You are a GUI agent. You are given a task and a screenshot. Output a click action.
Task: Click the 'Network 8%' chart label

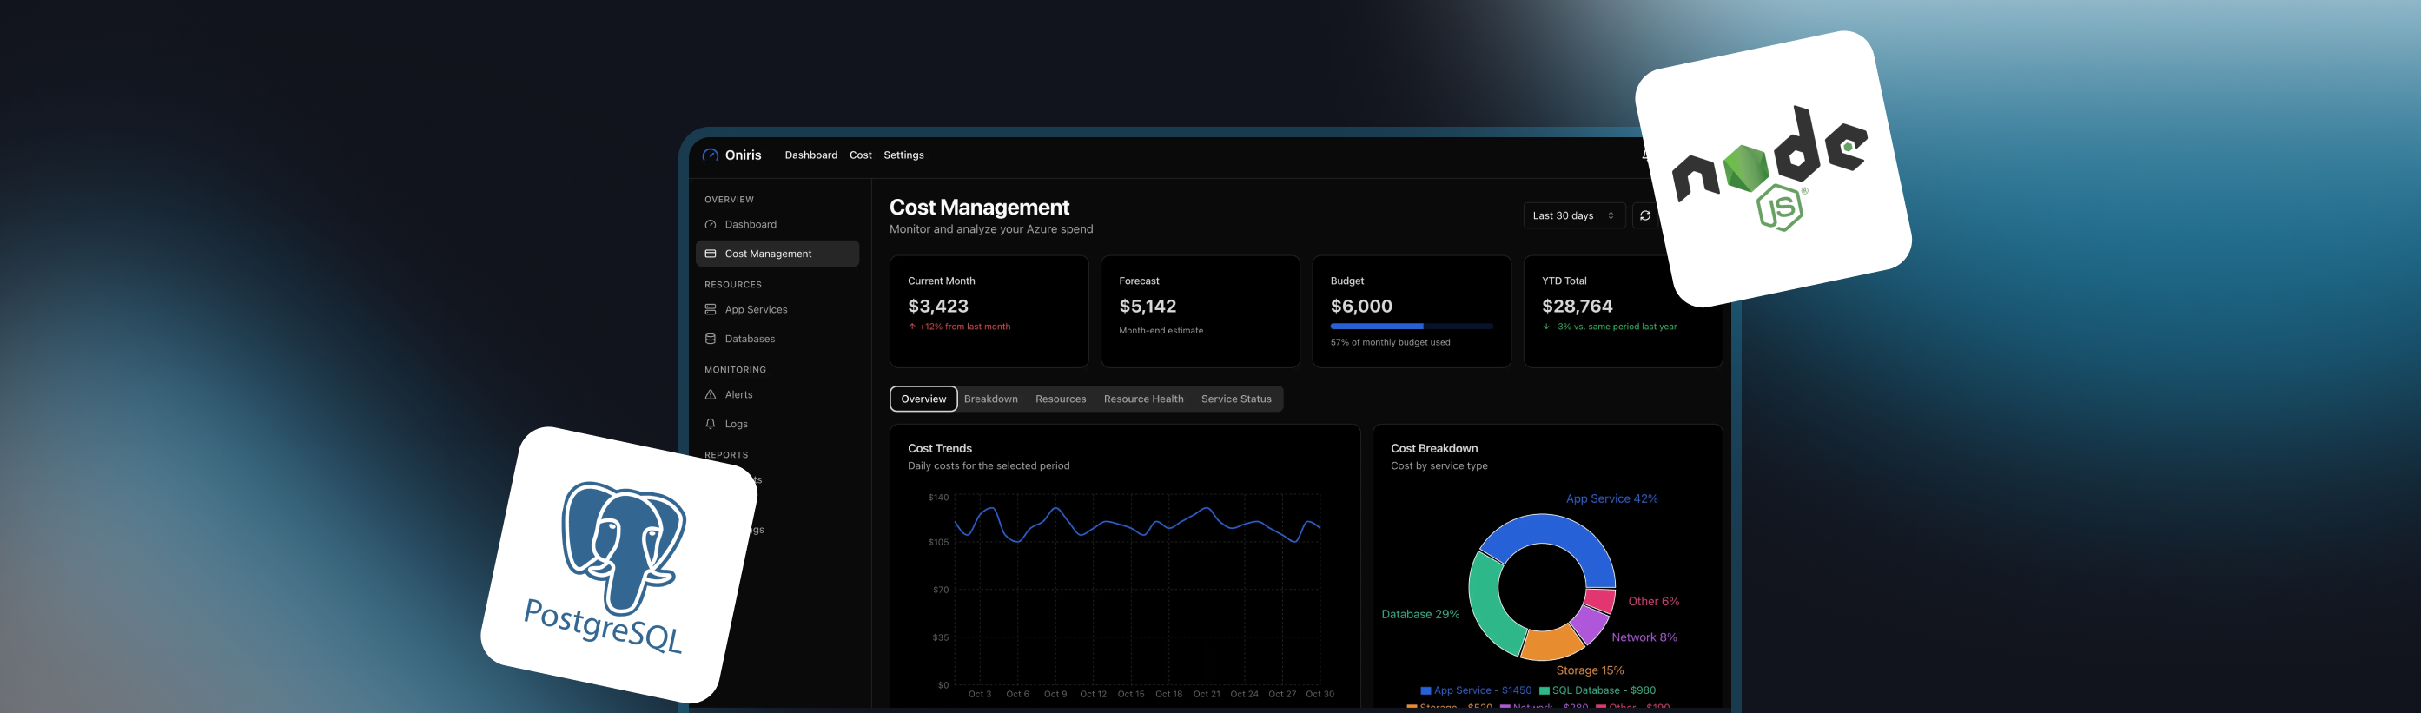[1644, 637]
